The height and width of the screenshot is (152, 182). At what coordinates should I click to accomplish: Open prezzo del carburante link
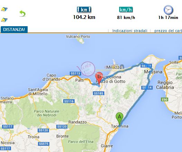[168, 31]
